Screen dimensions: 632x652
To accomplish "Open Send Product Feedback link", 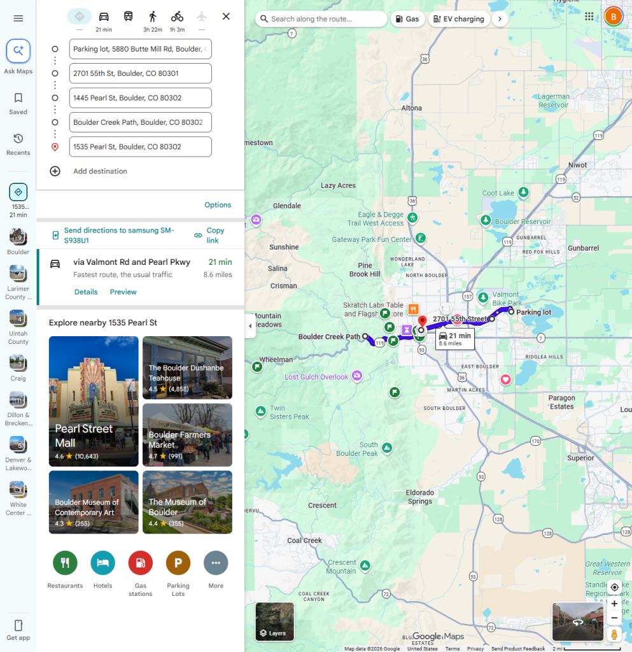I will [518, 649].
